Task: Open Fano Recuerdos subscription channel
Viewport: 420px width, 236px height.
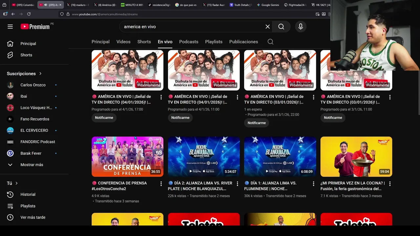Action: point(34,119)
